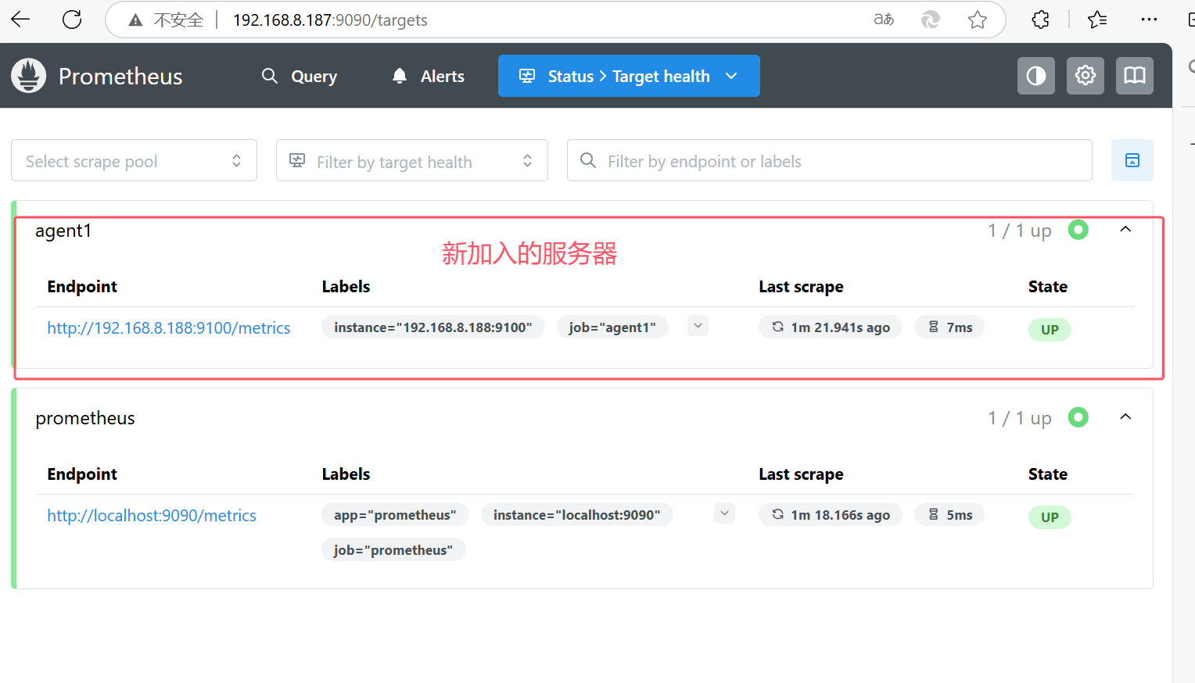Screen dimensions: 1195x683
Task: Open the browser more options menu
Action: (1149, 20)
